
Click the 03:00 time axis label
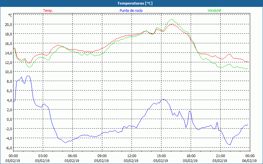pyautogui.click(x=43, y=156)
